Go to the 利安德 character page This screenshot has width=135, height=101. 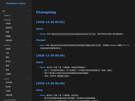coord(8,87)
